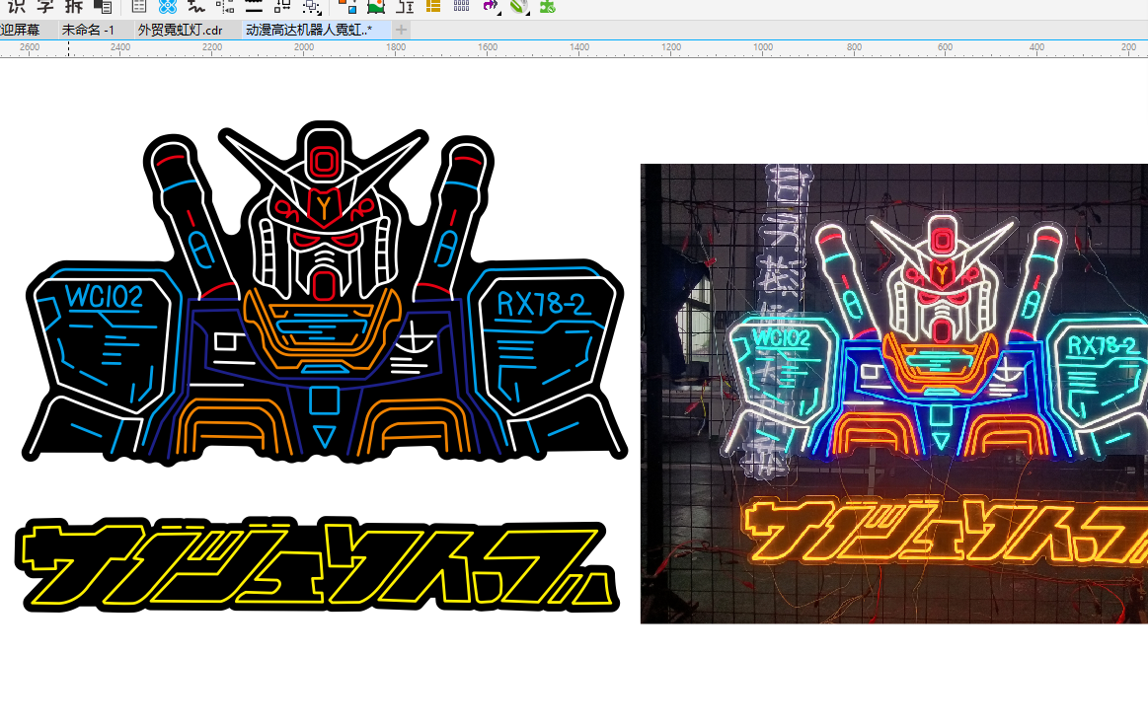Click the 识 toolbar icon
This screenshot has height=727, width=1148.
[x=16, y=7]
